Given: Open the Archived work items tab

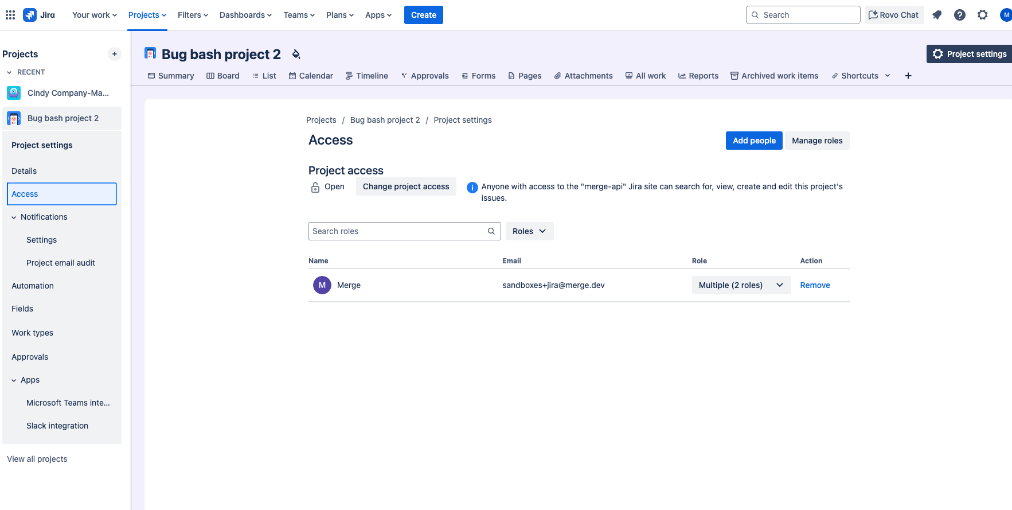Looking at the screenshot, I should click(775, 76).
